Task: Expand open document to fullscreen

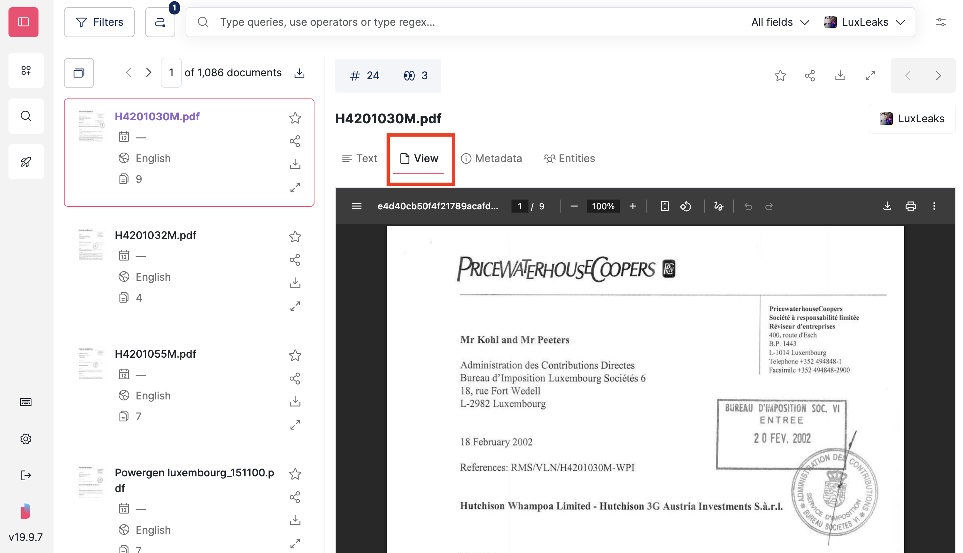Action: 870,76
